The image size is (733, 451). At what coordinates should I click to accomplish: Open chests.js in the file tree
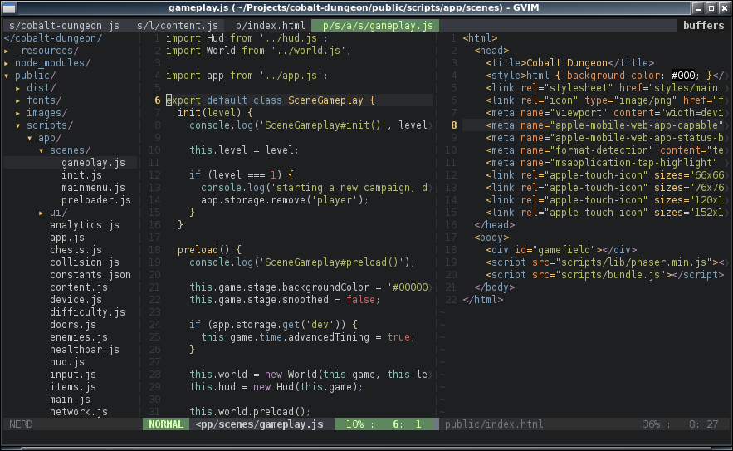[x=76, y=250]
